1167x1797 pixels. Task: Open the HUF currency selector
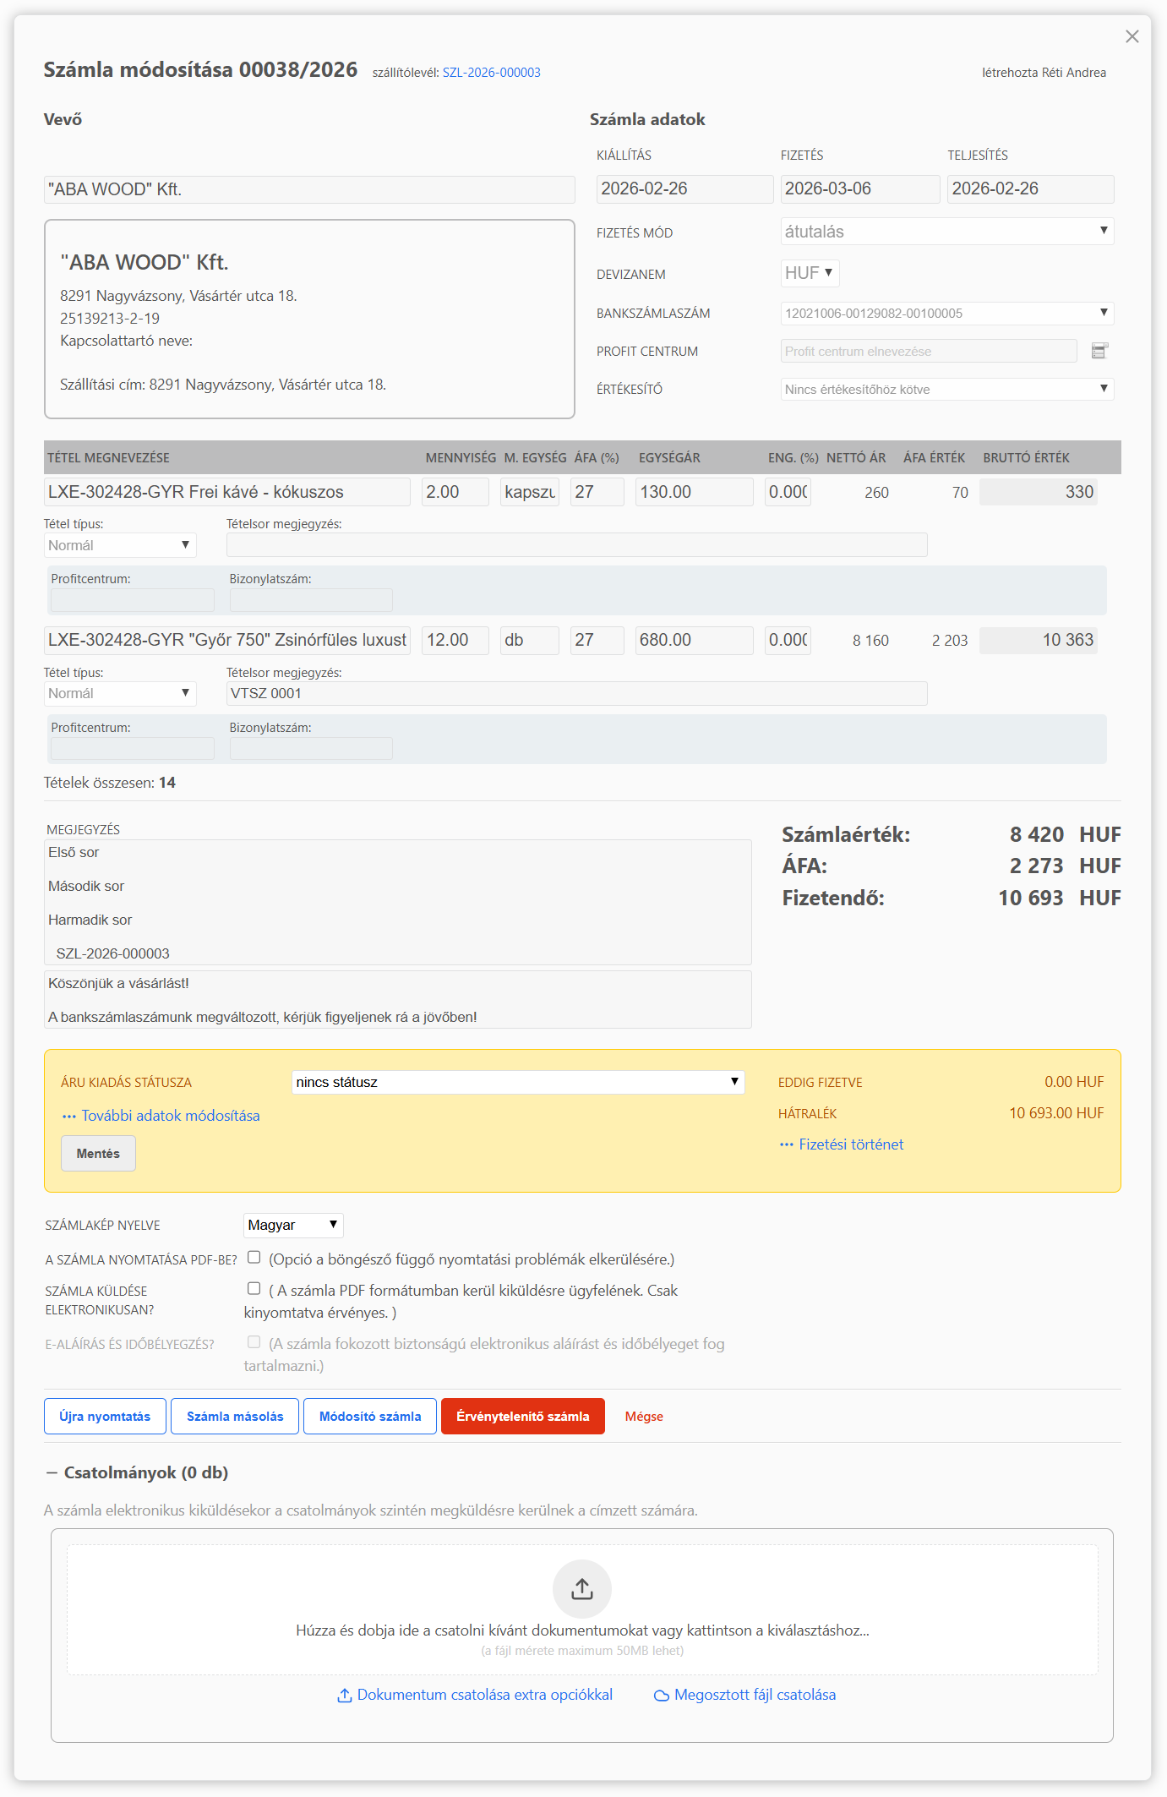click(809, 273)
